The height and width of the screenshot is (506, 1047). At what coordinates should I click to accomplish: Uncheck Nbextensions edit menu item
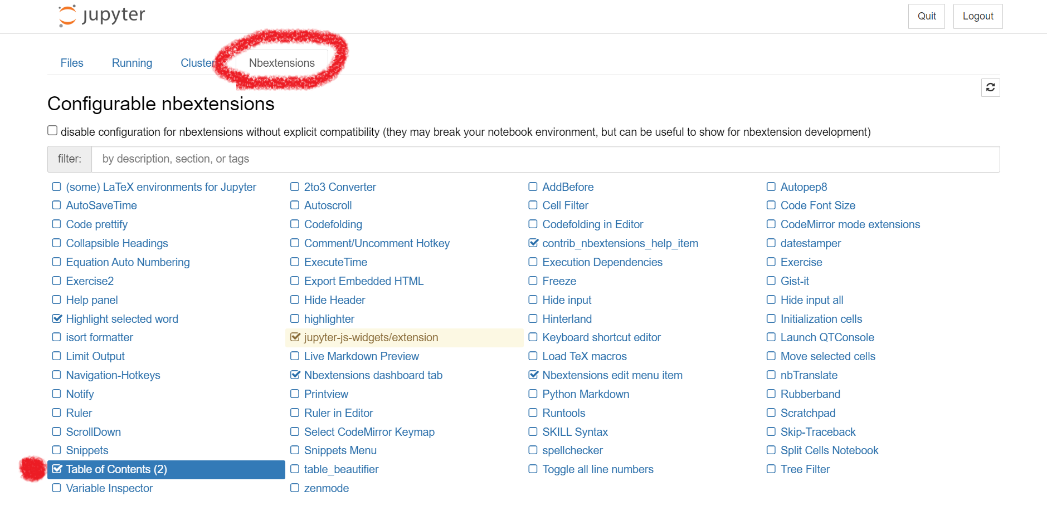click(533, 375)
